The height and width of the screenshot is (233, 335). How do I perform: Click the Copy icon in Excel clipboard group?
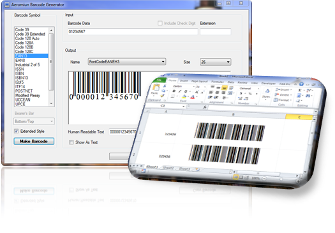click(163, 91)
